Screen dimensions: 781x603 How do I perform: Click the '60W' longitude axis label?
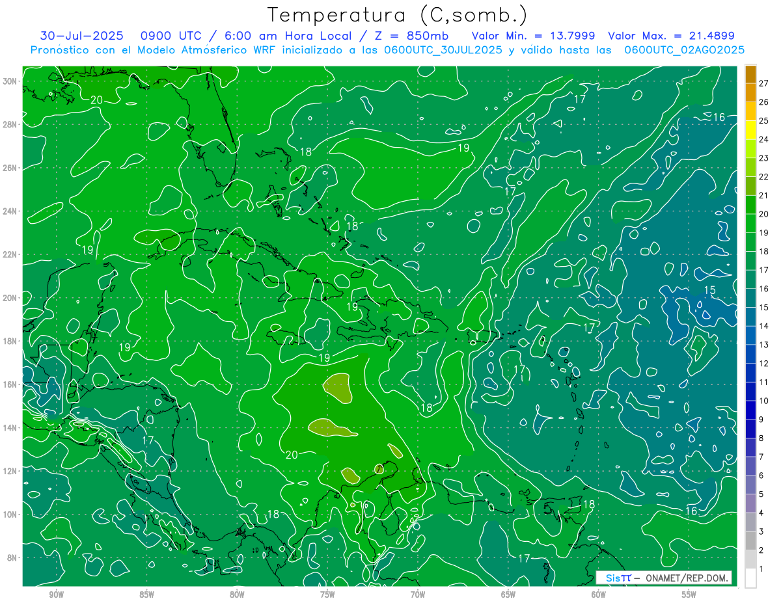tap(599, 595)
